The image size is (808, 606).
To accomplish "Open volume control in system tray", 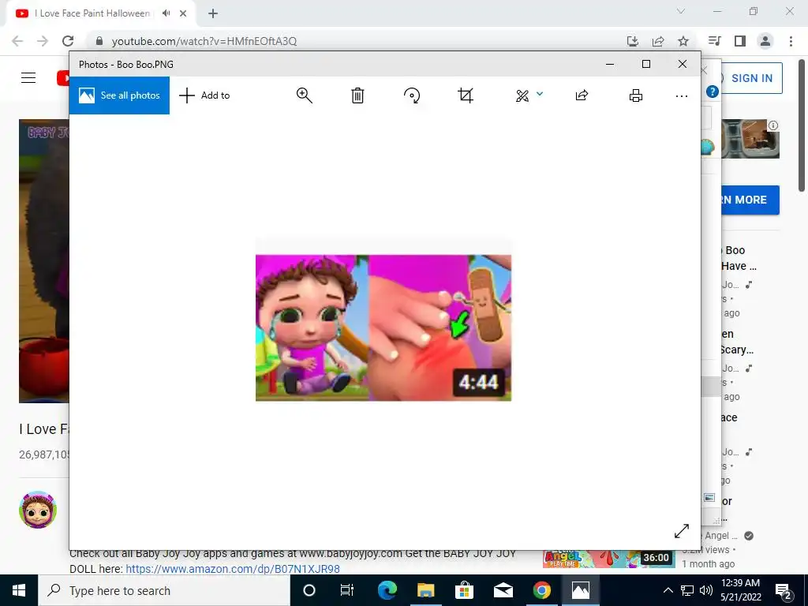I will click(706, 590).
